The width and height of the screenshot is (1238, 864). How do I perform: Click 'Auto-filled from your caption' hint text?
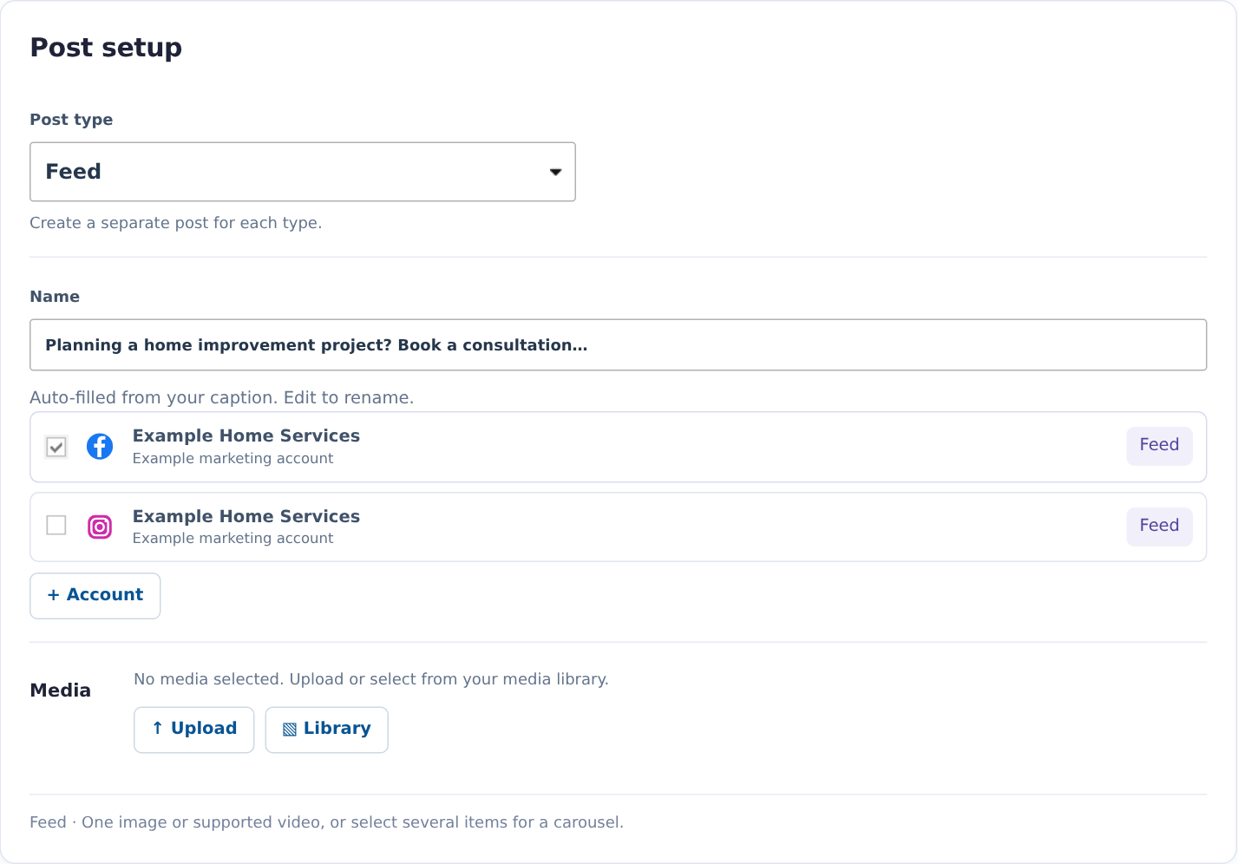(221, 398)
